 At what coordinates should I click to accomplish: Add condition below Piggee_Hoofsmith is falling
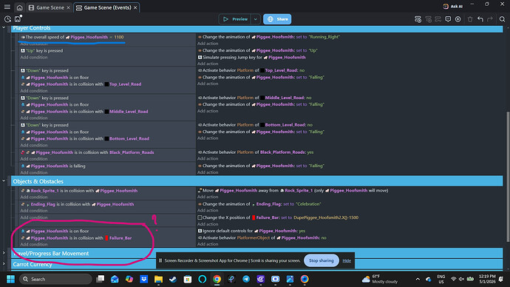coord(34,172)
